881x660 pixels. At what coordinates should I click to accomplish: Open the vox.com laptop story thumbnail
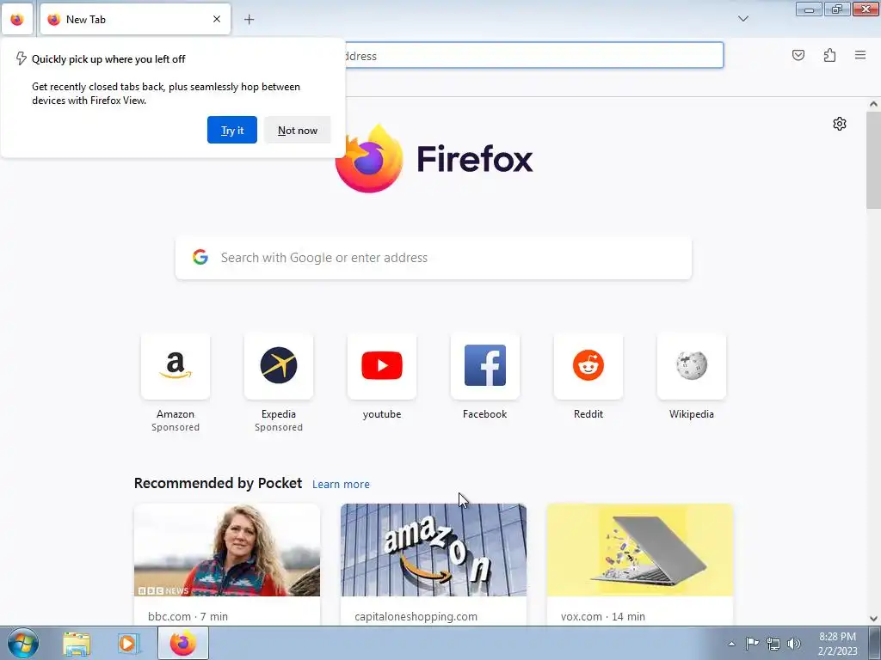(640, 550)
